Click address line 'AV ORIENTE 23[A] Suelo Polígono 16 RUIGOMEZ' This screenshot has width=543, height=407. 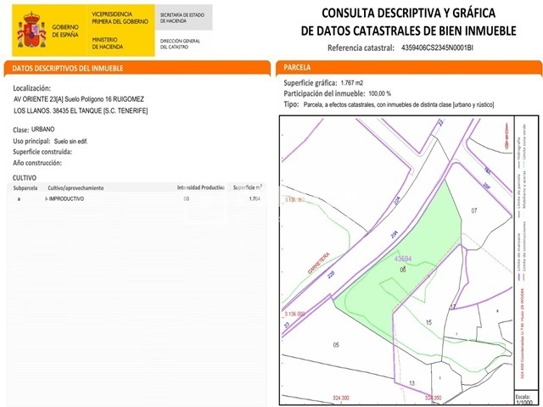point(79,99)
